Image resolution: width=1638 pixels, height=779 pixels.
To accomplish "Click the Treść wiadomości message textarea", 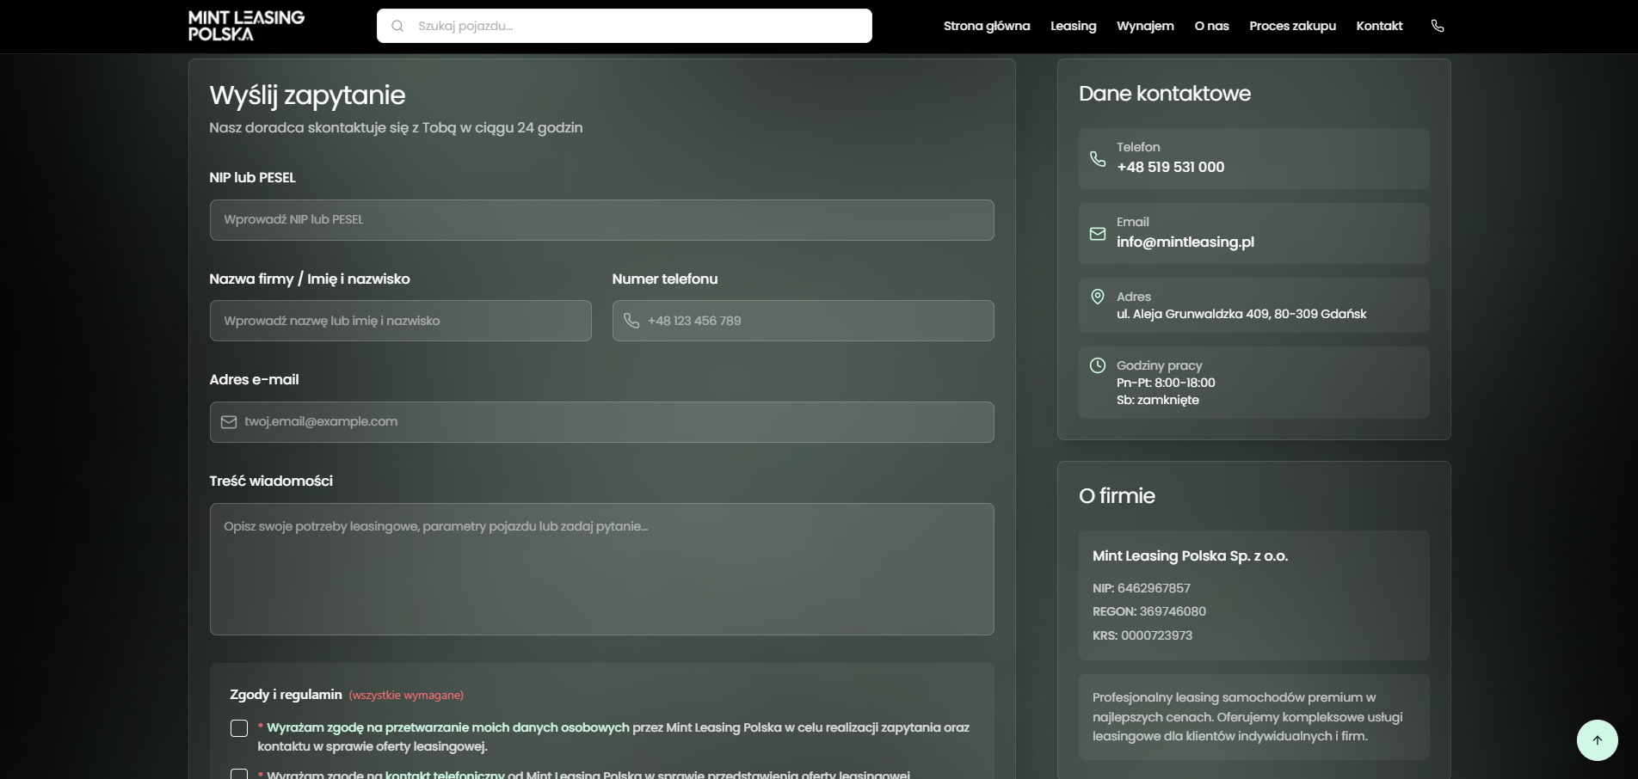I will [x=602, y=569].
